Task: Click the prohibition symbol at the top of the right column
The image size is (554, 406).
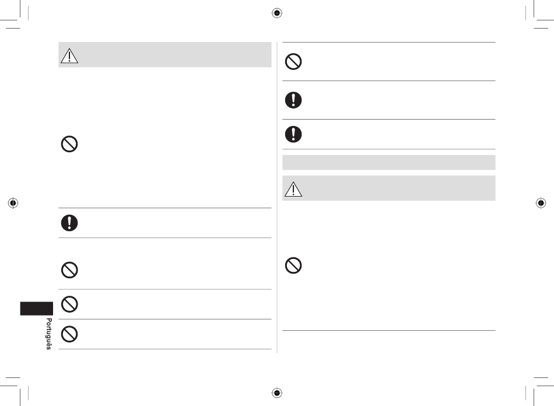Action: (x=293, y=61)
